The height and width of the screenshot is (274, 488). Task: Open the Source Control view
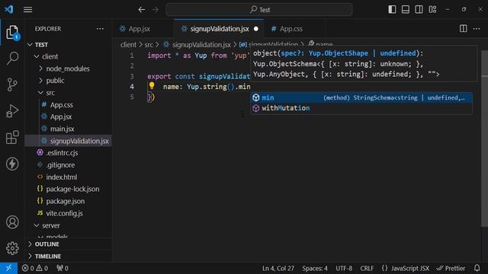click(12, 84)
